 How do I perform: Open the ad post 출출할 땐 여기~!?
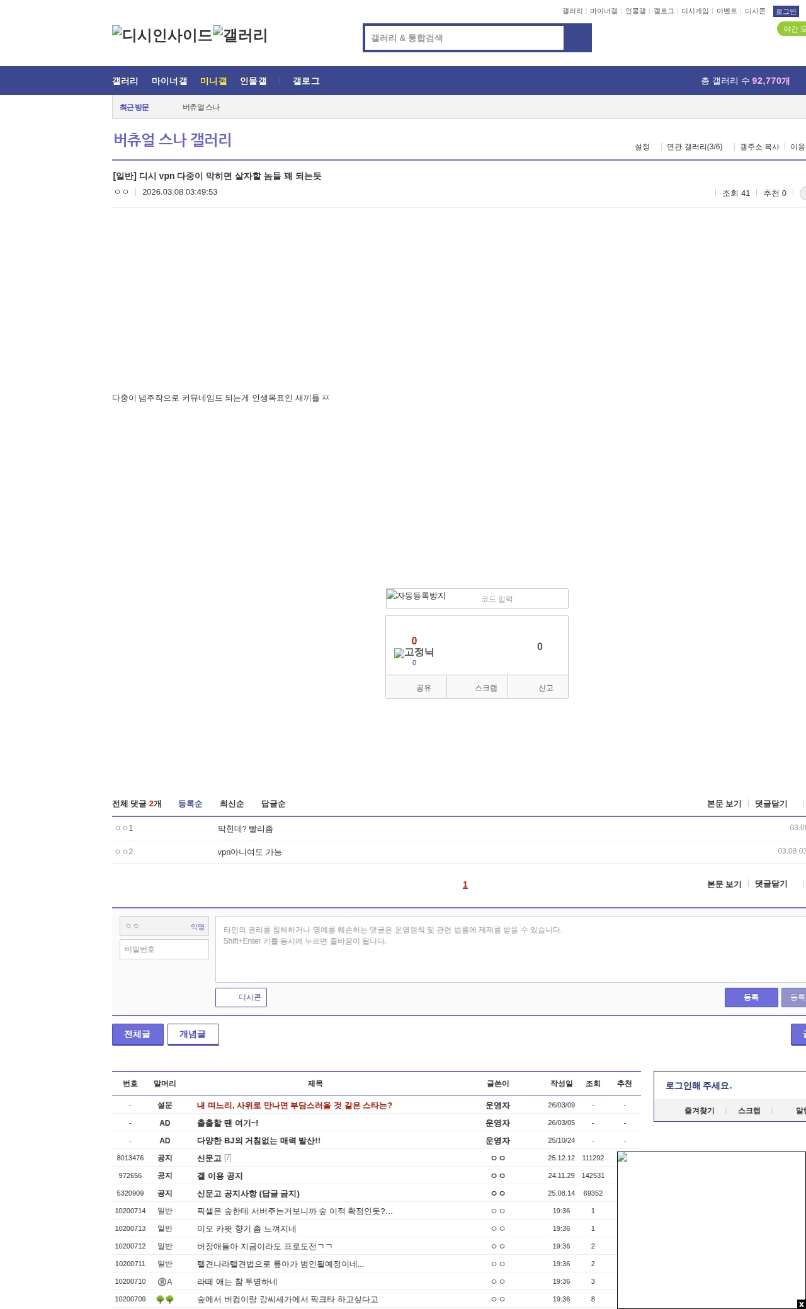(x=227, y=1123)
